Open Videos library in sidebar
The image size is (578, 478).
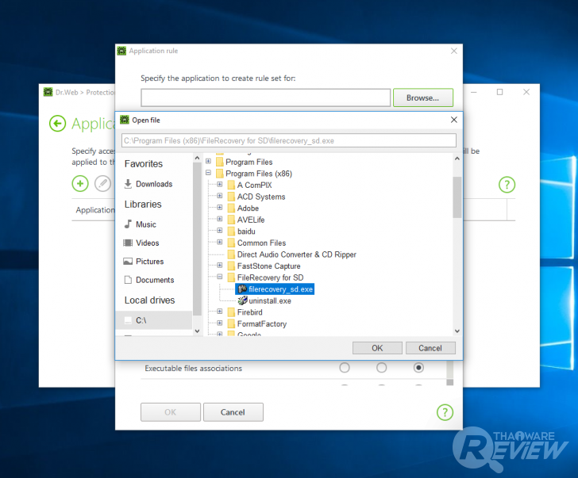click(x=147, y=243)
